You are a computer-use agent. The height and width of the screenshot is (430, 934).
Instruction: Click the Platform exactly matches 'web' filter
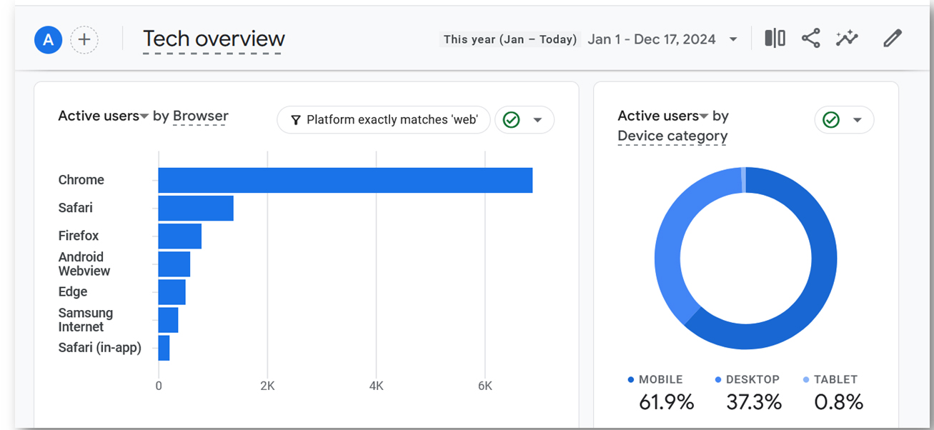(384, 120)
